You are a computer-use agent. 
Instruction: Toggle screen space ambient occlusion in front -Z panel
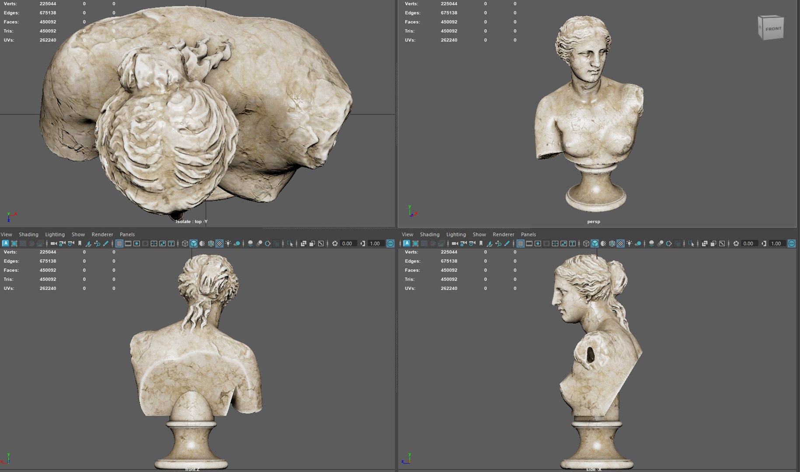point(250,243)
